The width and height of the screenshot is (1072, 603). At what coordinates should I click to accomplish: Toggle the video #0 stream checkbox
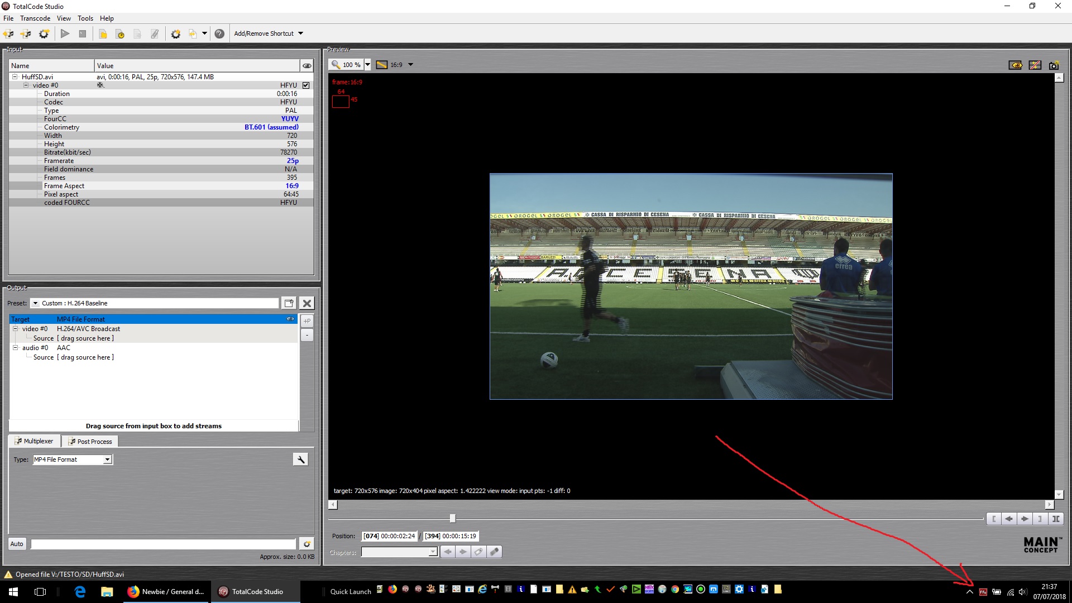[x=306, y=85]
